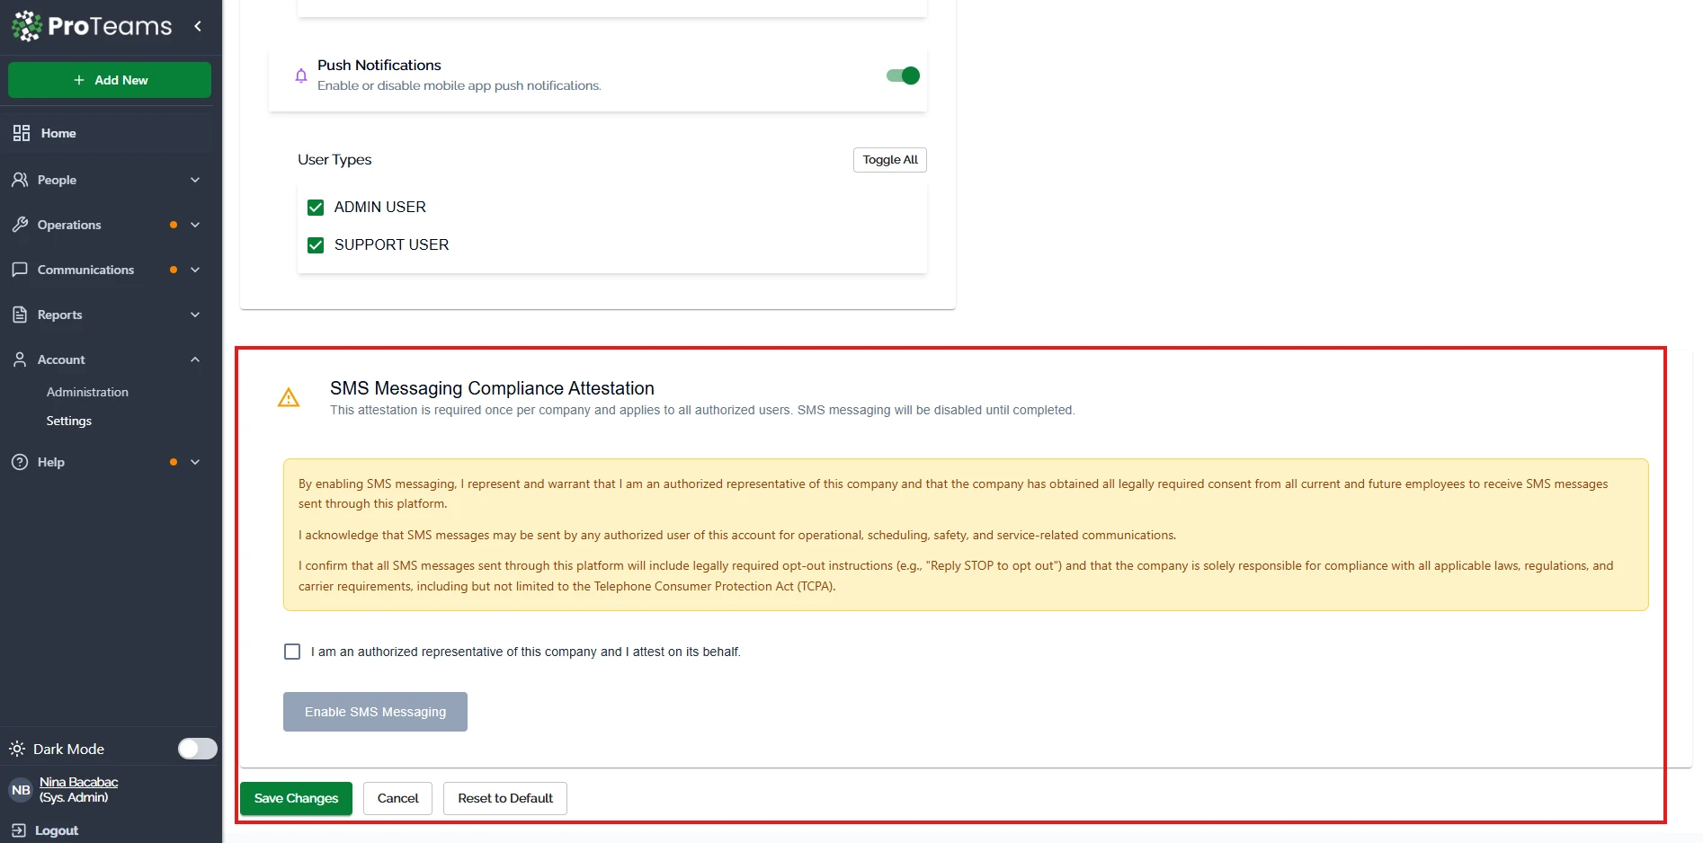Click the Home grid icon

click(22, 133)
